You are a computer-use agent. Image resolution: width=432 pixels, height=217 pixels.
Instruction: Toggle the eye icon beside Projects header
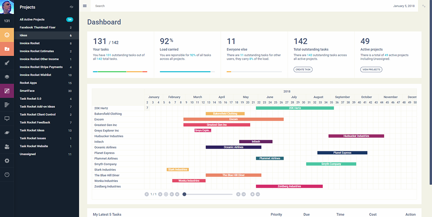point(71,7)
